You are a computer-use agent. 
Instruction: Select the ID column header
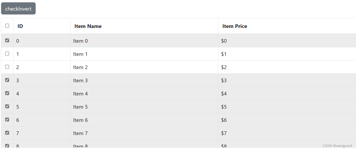[20, 26]
